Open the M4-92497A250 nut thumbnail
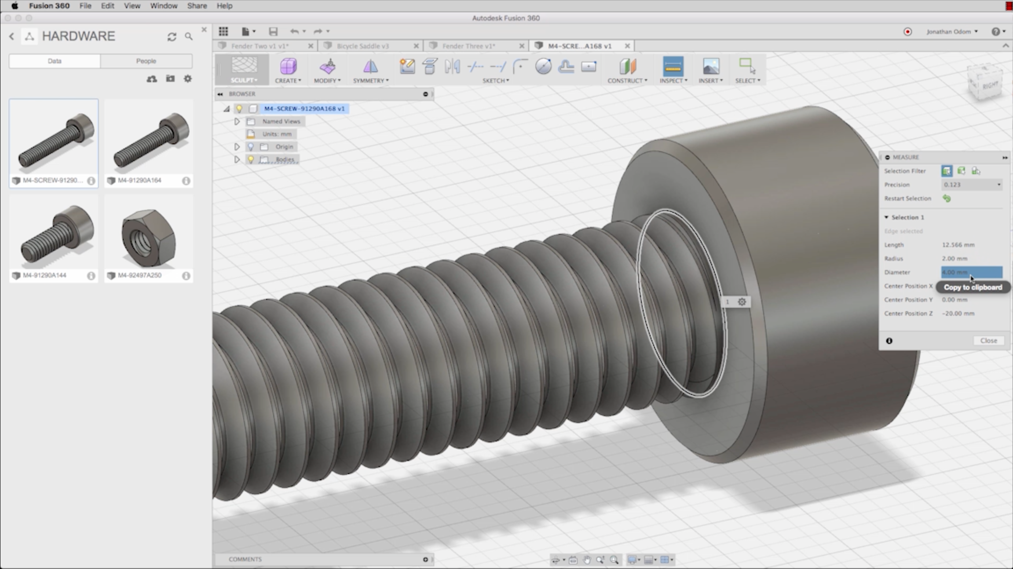Screen dimensions: 1013x569 click(x=149, y=237)
